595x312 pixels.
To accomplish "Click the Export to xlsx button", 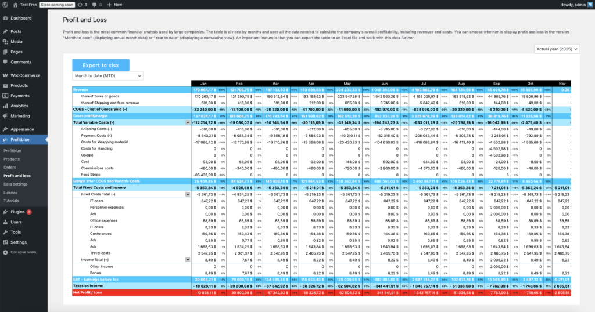I will point(101,65).
